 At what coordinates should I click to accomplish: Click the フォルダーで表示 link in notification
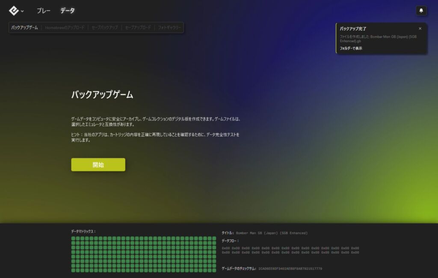pyautogui.click(x=351, y=48)
